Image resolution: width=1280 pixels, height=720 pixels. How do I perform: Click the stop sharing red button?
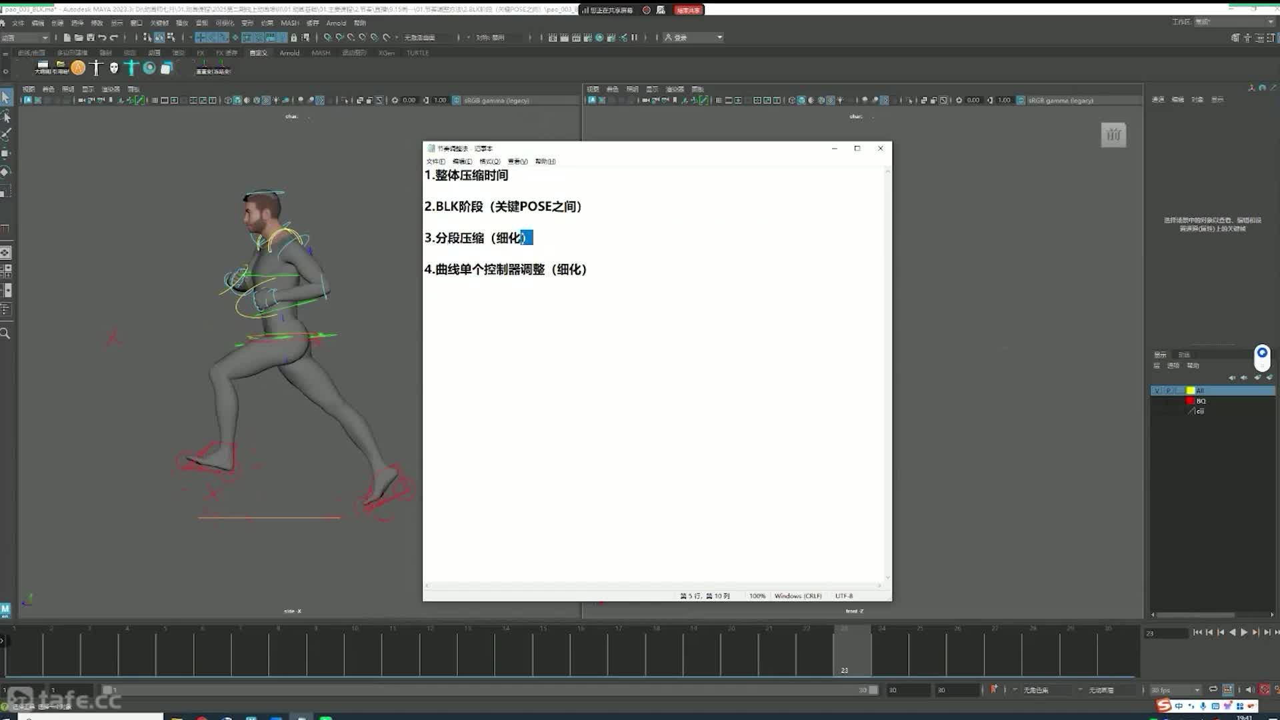689,10
